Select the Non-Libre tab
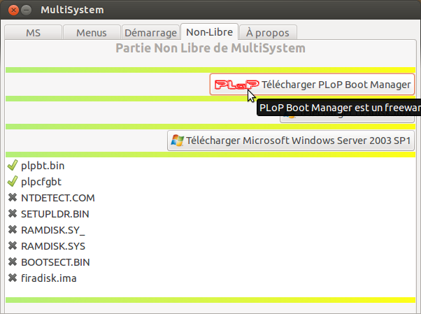The image size is (421, 314). pos(209,32)
